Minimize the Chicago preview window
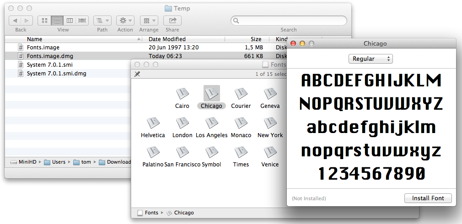The image size is (462, 224). 302,43
